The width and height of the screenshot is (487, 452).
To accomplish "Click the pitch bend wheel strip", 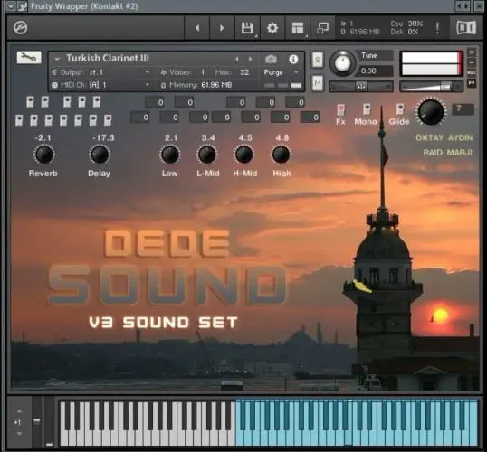I will [x=37, y=422].
